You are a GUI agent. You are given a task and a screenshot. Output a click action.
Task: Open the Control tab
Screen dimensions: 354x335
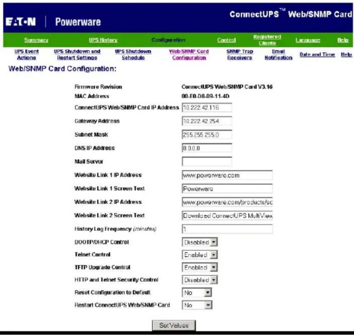(x=226, y=40)
